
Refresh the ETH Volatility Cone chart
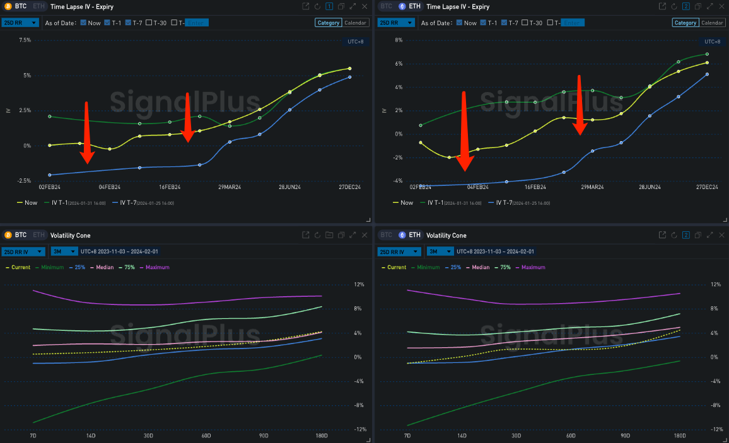click(675, 235)
